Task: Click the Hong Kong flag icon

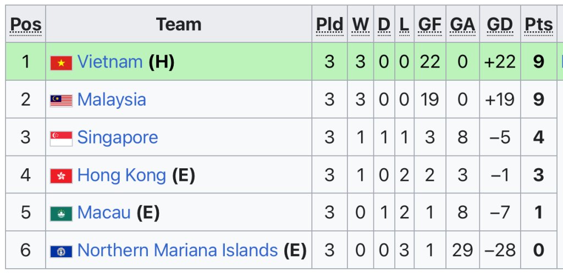Action: point(61,176)
